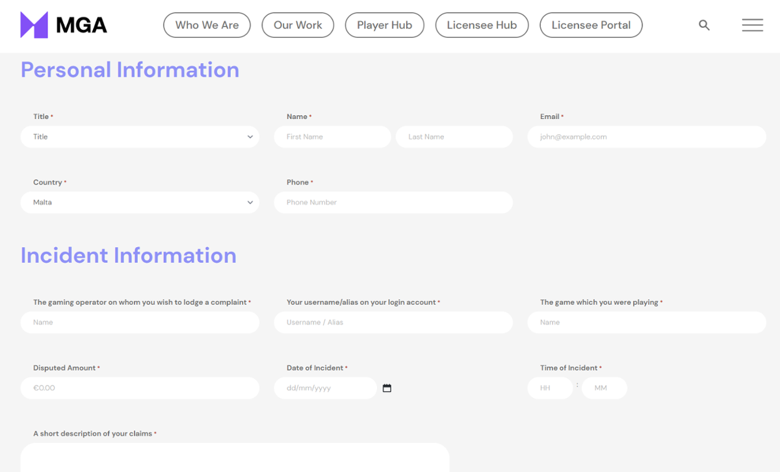Image resolution: width=780 pixels, height=472 pixels.
Task: Click the Username / Alias field
Action: (x=393, y=322)
